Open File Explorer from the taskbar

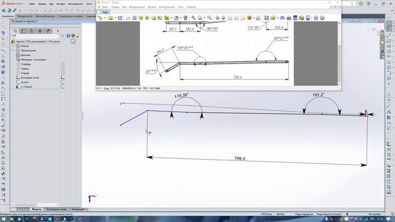pos(12,219)
